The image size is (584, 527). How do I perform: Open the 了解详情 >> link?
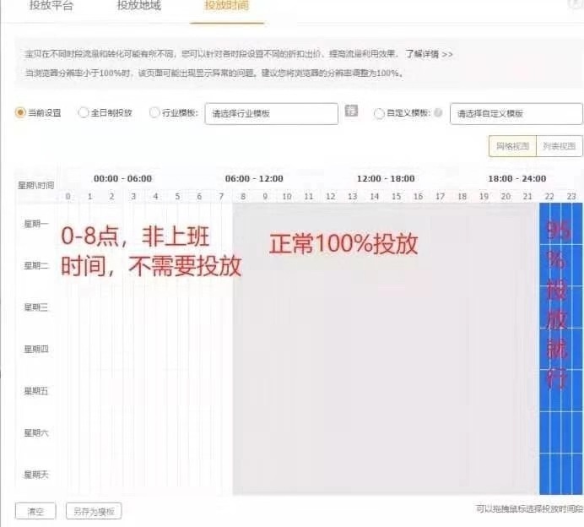tap(430, 54)
